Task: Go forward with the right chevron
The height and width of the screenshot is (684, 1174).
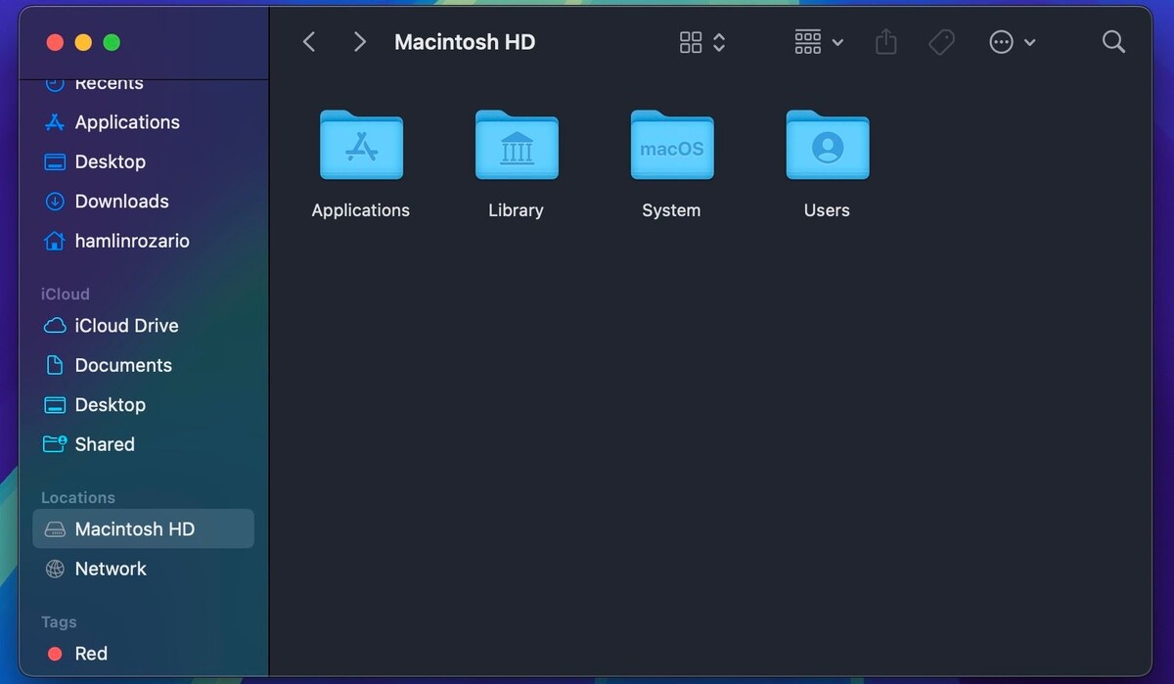Action: pyautogui.click(x=360, y=42)
